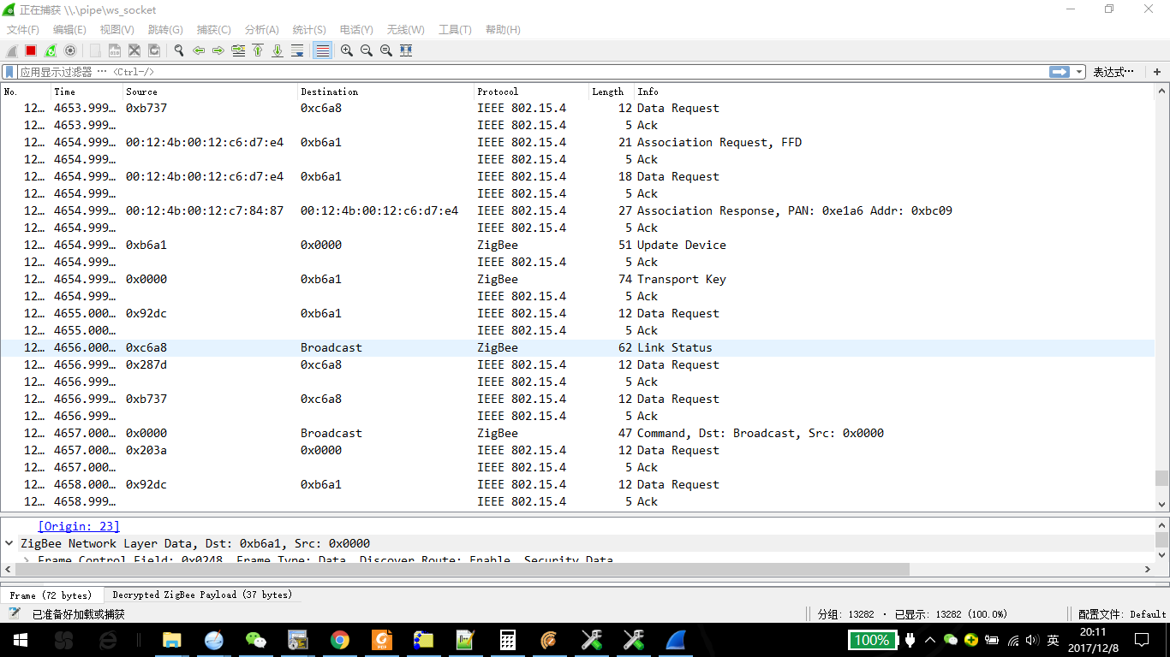
Task: Select the Association Request, FFD packet
Action: (577, 142)
